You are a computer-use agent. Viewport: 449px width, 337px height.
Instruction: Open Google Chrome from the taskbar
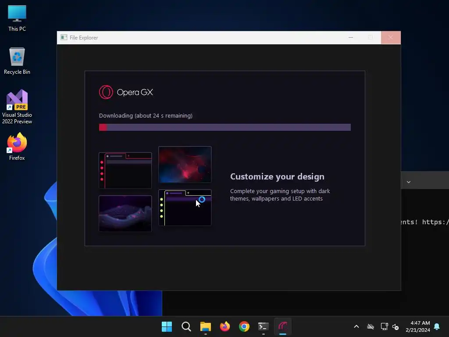coord(244,326)
